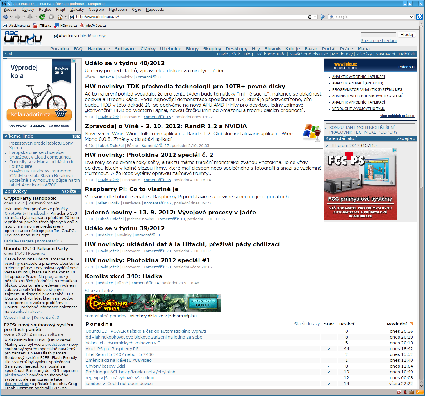Open the Konqueror window menu icon in titlebar
Viewport: 425px width, 396px height.
click(4, 3)
